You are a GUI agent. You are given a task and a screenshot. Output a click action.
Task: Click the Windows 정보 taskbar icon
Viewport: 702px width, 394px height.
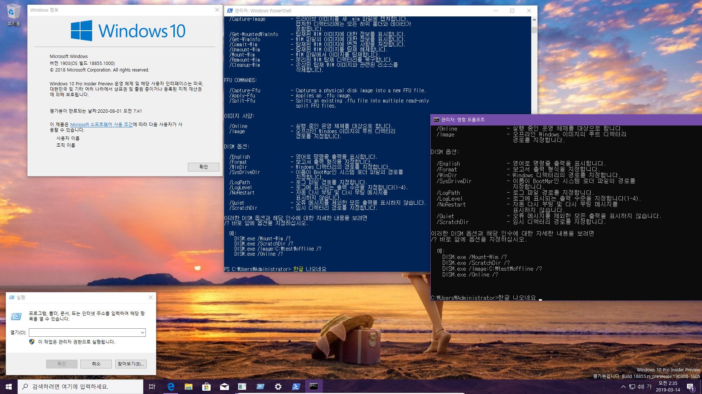pos(242,387)
